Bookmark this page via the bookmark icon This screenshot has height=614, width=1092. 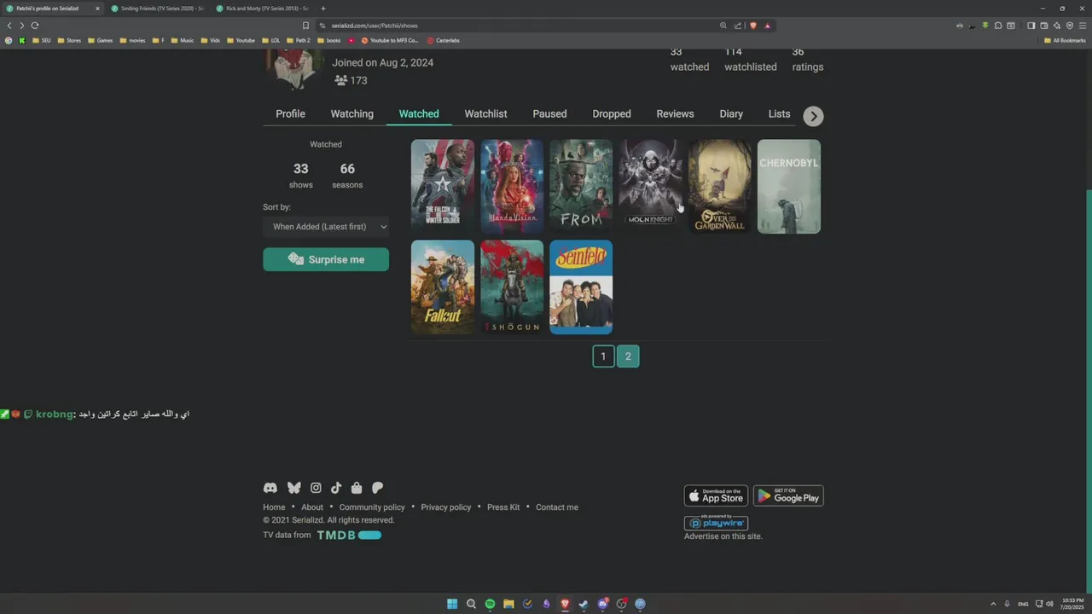(305, 26)
